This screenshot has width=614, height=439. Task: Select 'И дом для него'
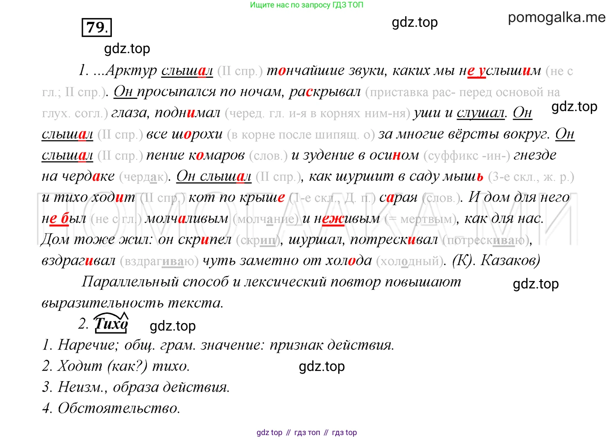(x=519, y=197)
